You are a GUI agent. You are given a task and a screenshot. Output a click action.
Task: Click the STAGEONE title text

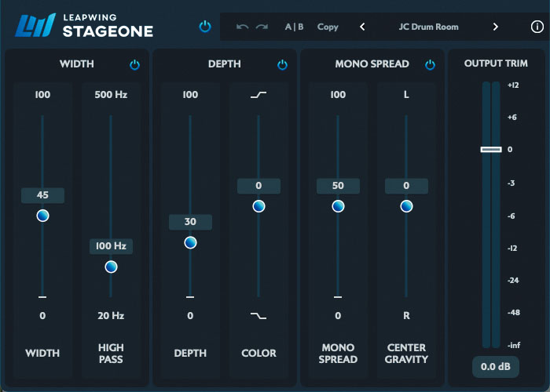tap(108, 31)
